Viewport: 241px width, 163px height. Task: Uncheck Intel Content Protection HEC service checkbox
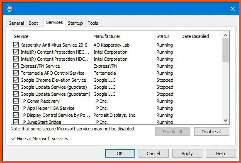tap(16, 52)
